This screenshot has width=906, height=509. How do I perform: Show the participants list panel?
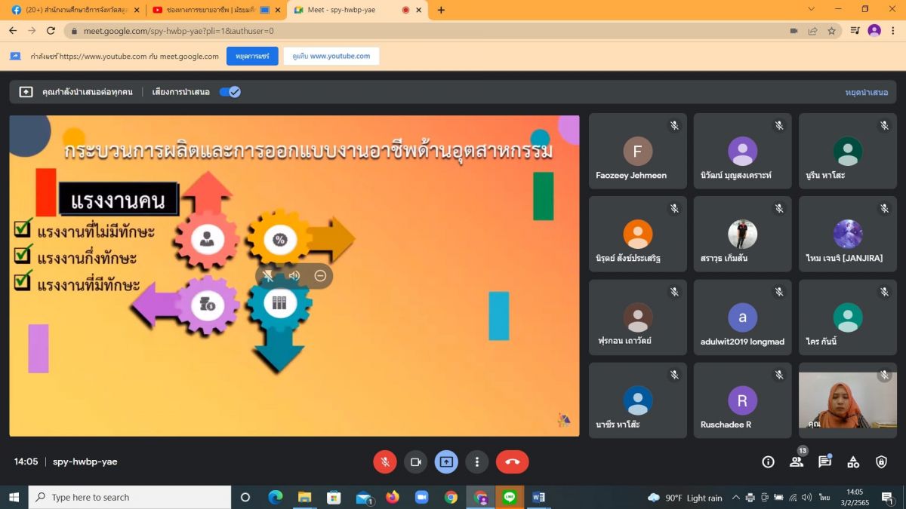click(x=797, y=461)
